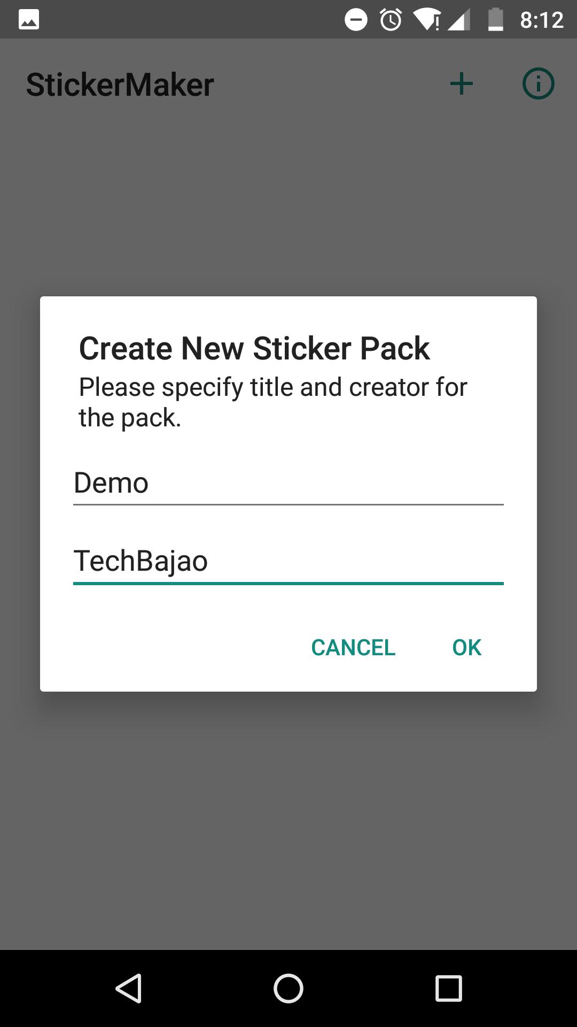Tap the alarm clock status icon

click(x=391, y=20)
